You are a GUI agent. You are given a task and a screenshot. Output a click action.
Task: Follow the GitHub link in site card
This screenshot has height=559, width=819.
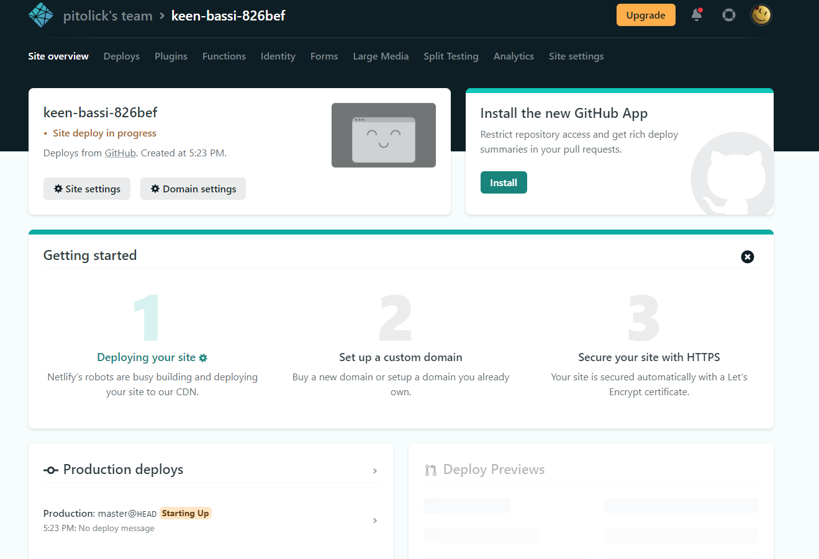pyautogui.click(x=120, y=153)
